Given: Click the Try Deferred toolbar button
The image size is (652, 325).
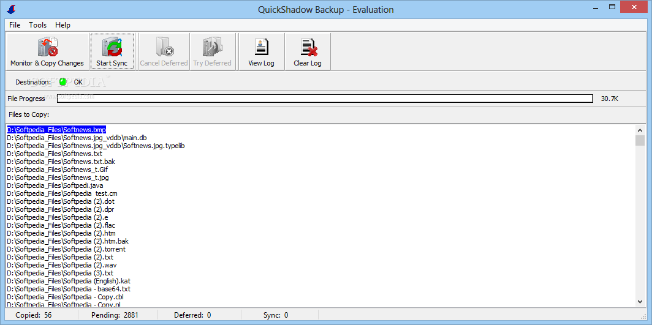Looking at the screenshot, I should click(x=212, y=51).
